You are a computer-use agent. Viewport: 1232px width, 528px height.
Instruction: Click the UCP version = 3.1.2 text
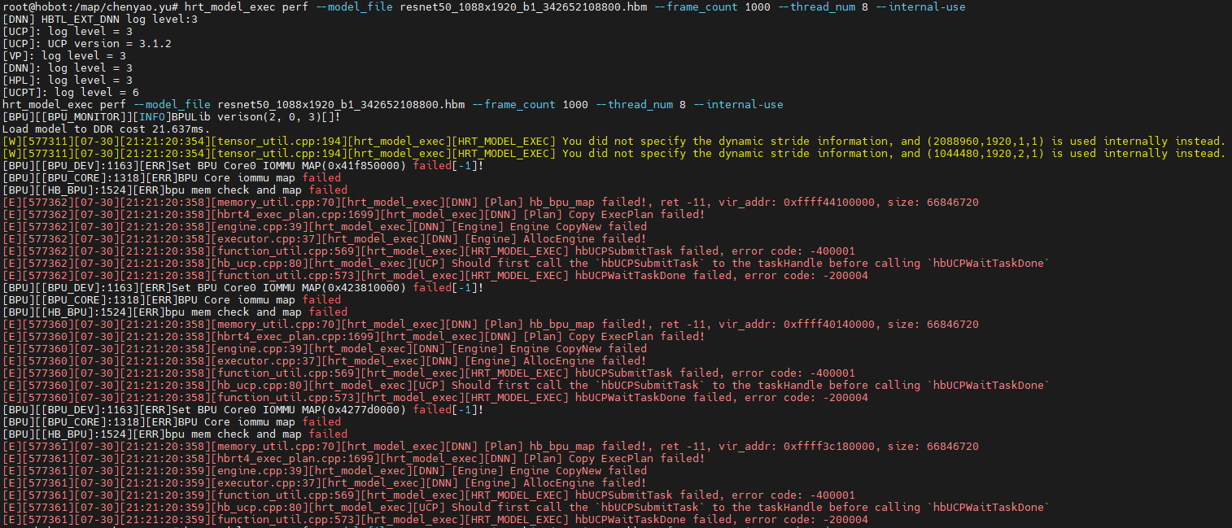(x=109, y=43)
